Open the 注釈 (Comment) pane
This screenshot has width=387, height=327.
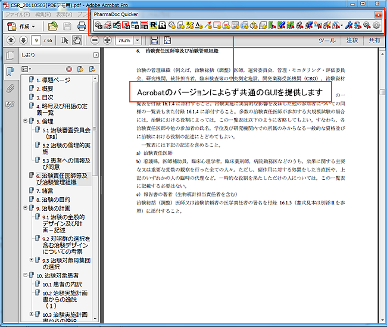(352, 41)
